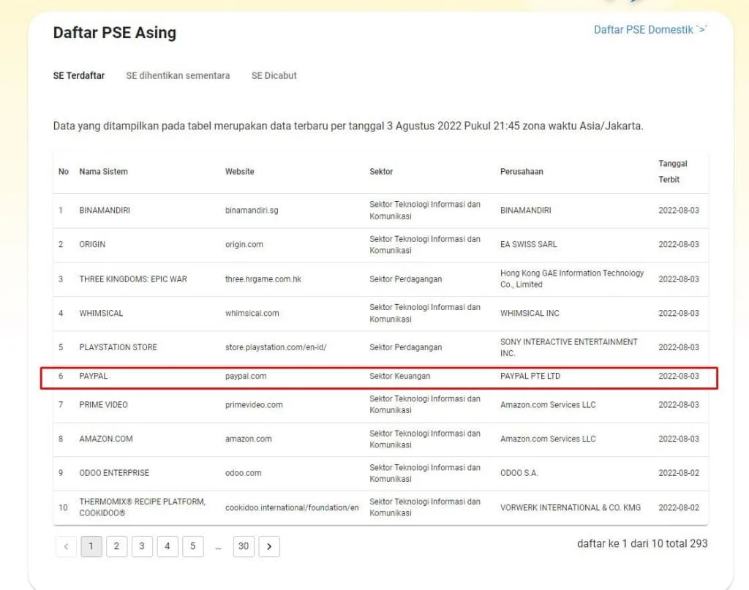Click the PAYPAL PTE LTD company cell

(x=530, y=376)
